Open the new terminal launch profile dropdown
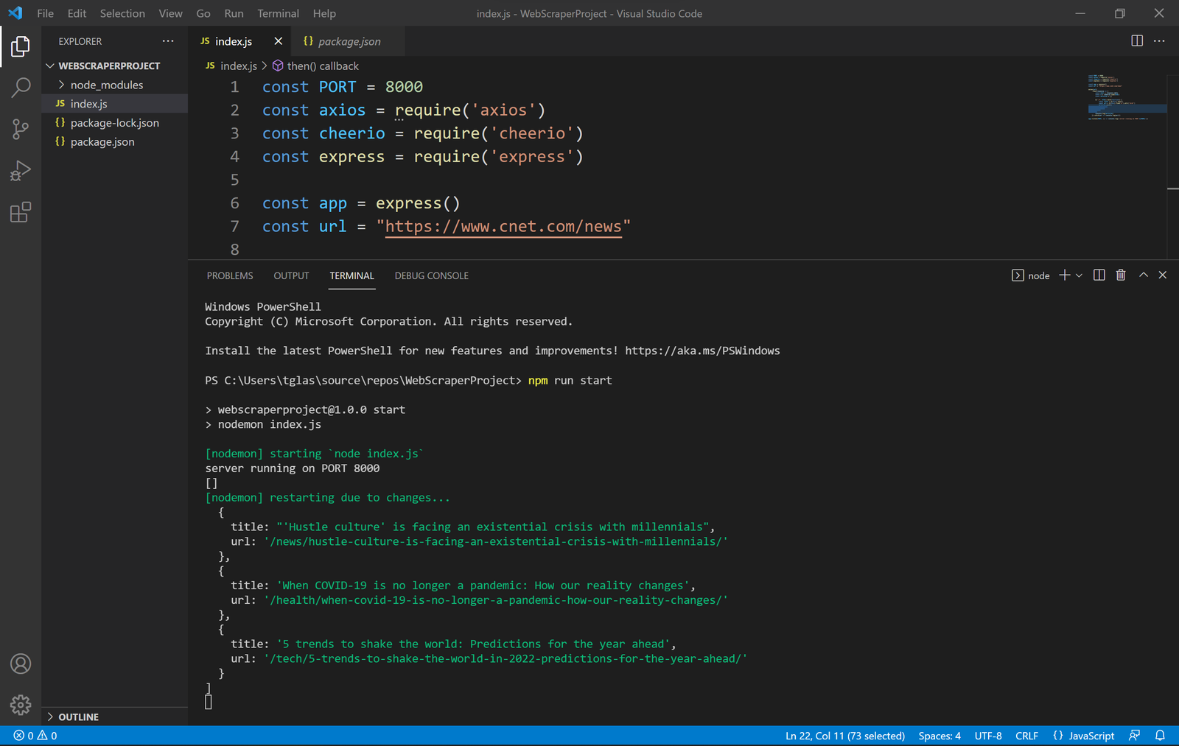The width and height of the screenshot is (1179, 746). coord(1080,275)
